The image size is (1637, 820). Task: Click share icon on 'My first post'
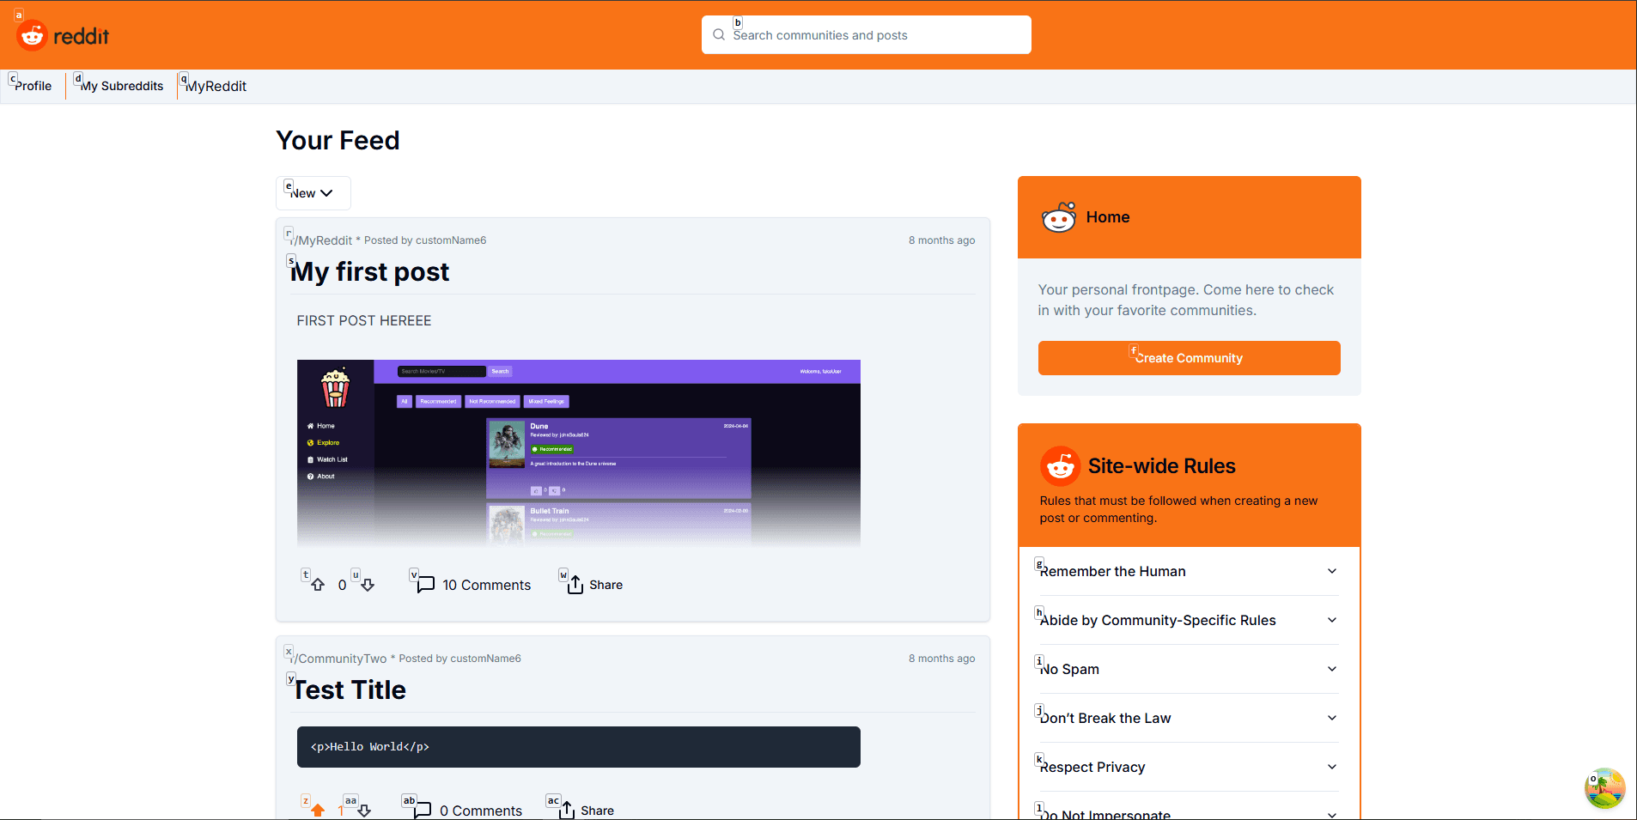[575, 585]
